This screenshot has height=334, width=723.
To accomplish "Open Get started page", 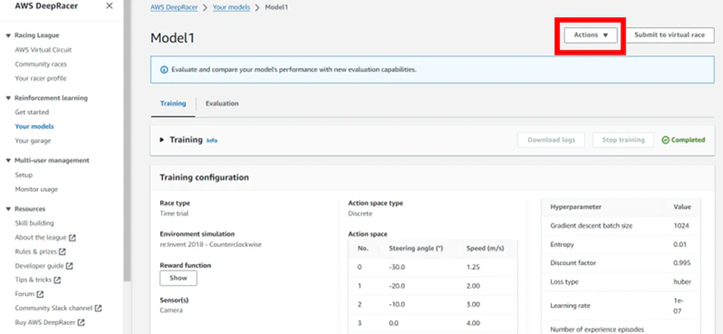I will point(32,112).
